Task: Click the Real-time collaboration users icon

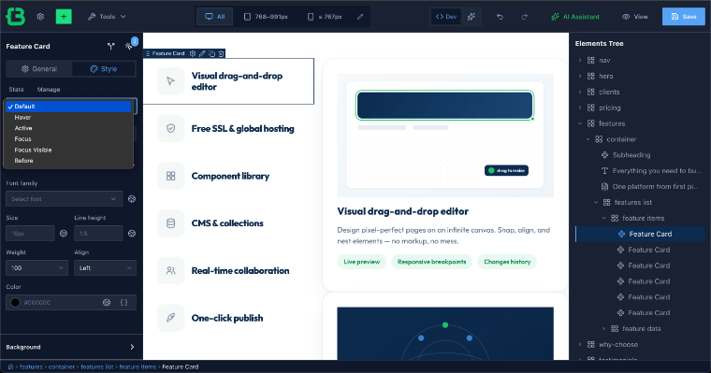Action: [170, 270]
